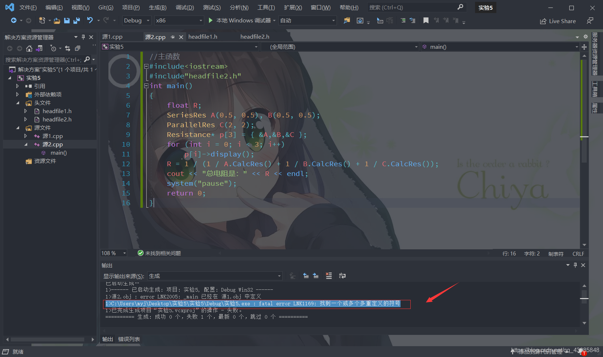Switch to the headfile2.h tab
Image resolution: width=603 pixels, height=357 pixels.
coord(255,36)
